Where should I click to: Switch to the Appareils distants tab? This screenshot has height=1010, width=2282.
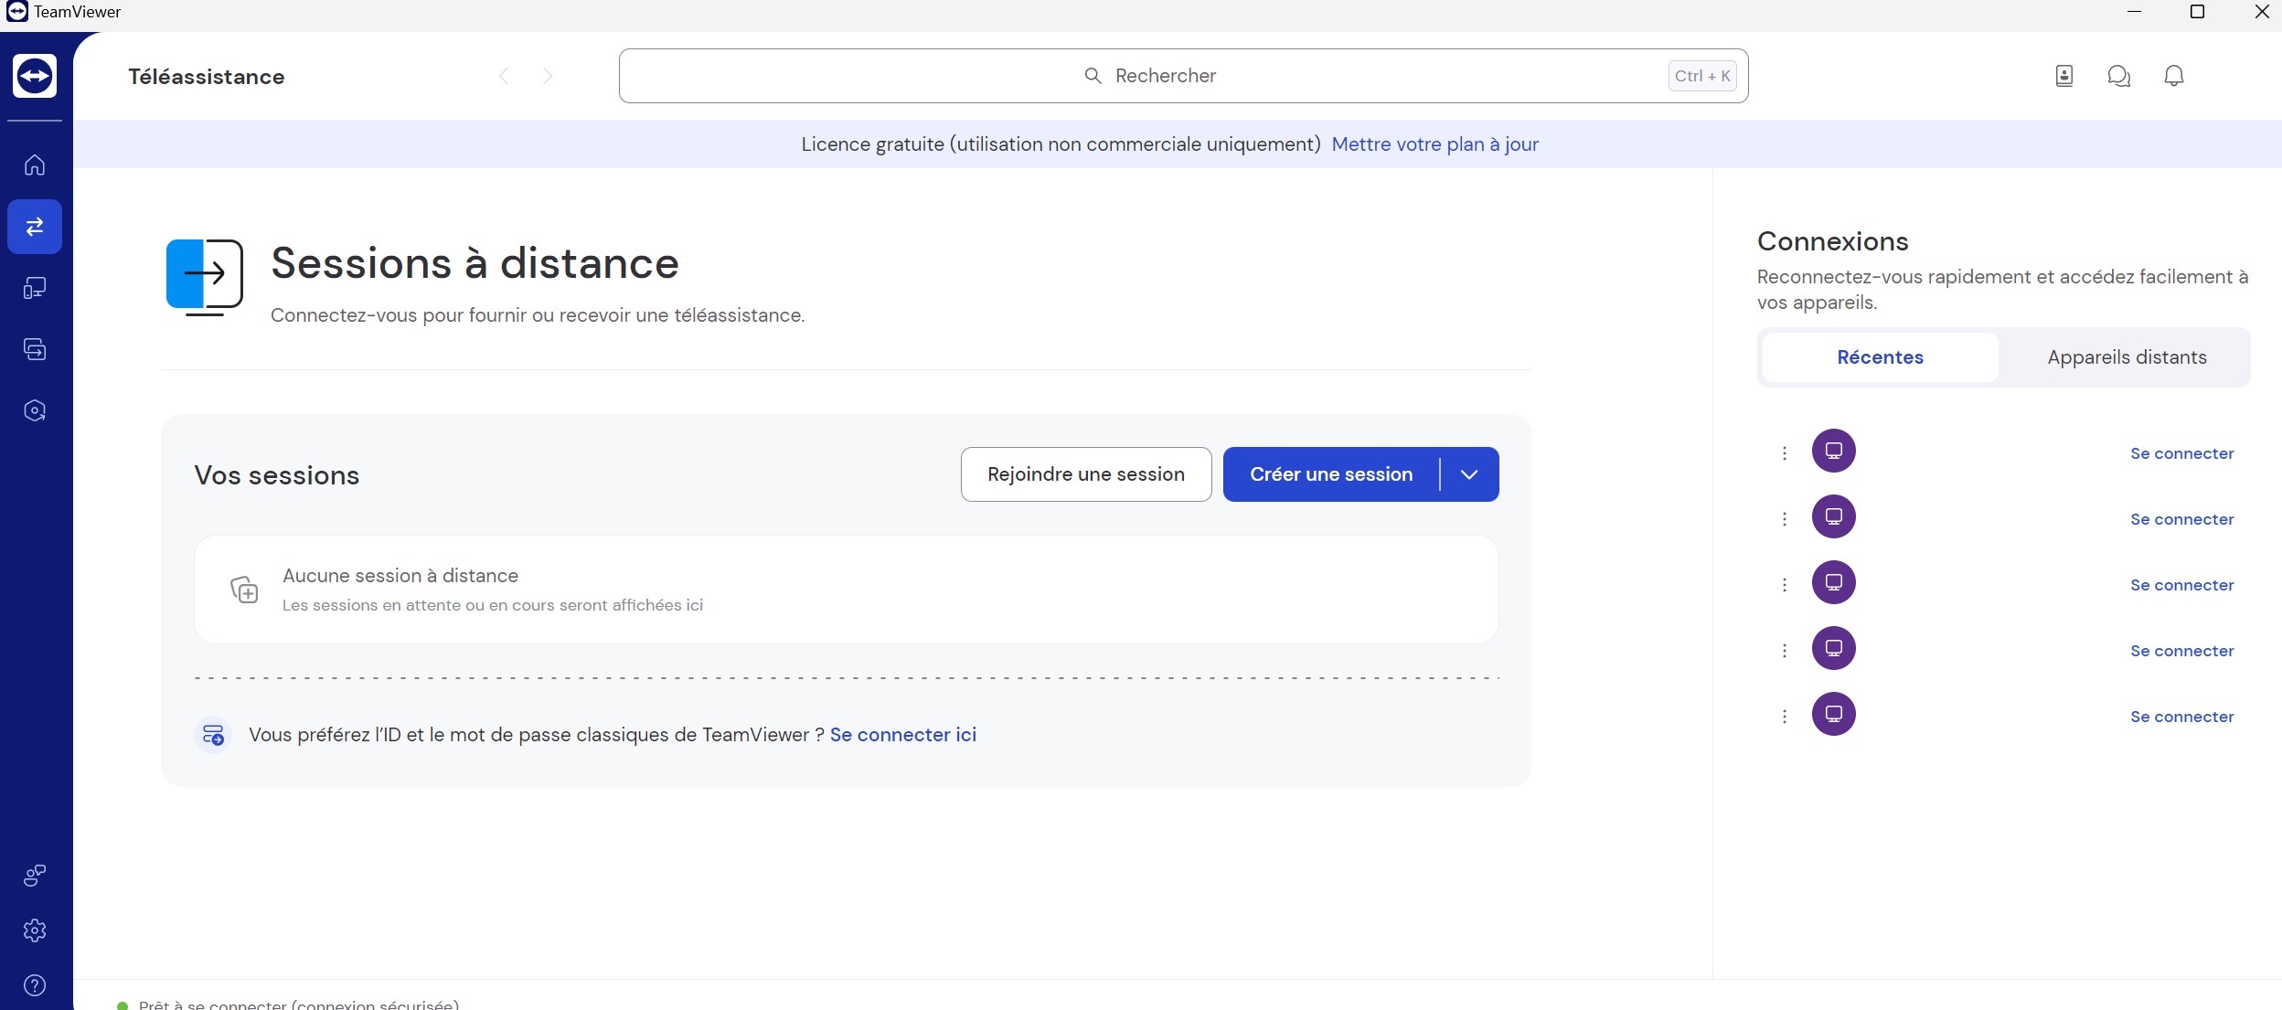tap(2127, 357)
